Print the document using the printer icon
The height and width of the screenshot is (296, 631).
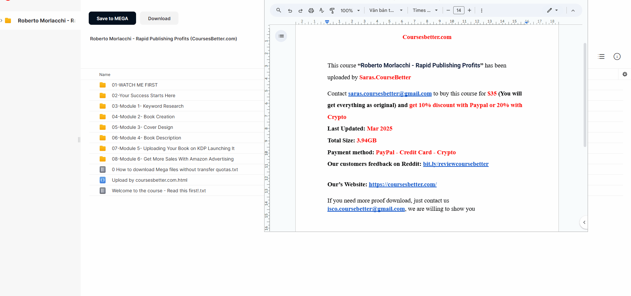pyautogui.click(x=311, y=11)
